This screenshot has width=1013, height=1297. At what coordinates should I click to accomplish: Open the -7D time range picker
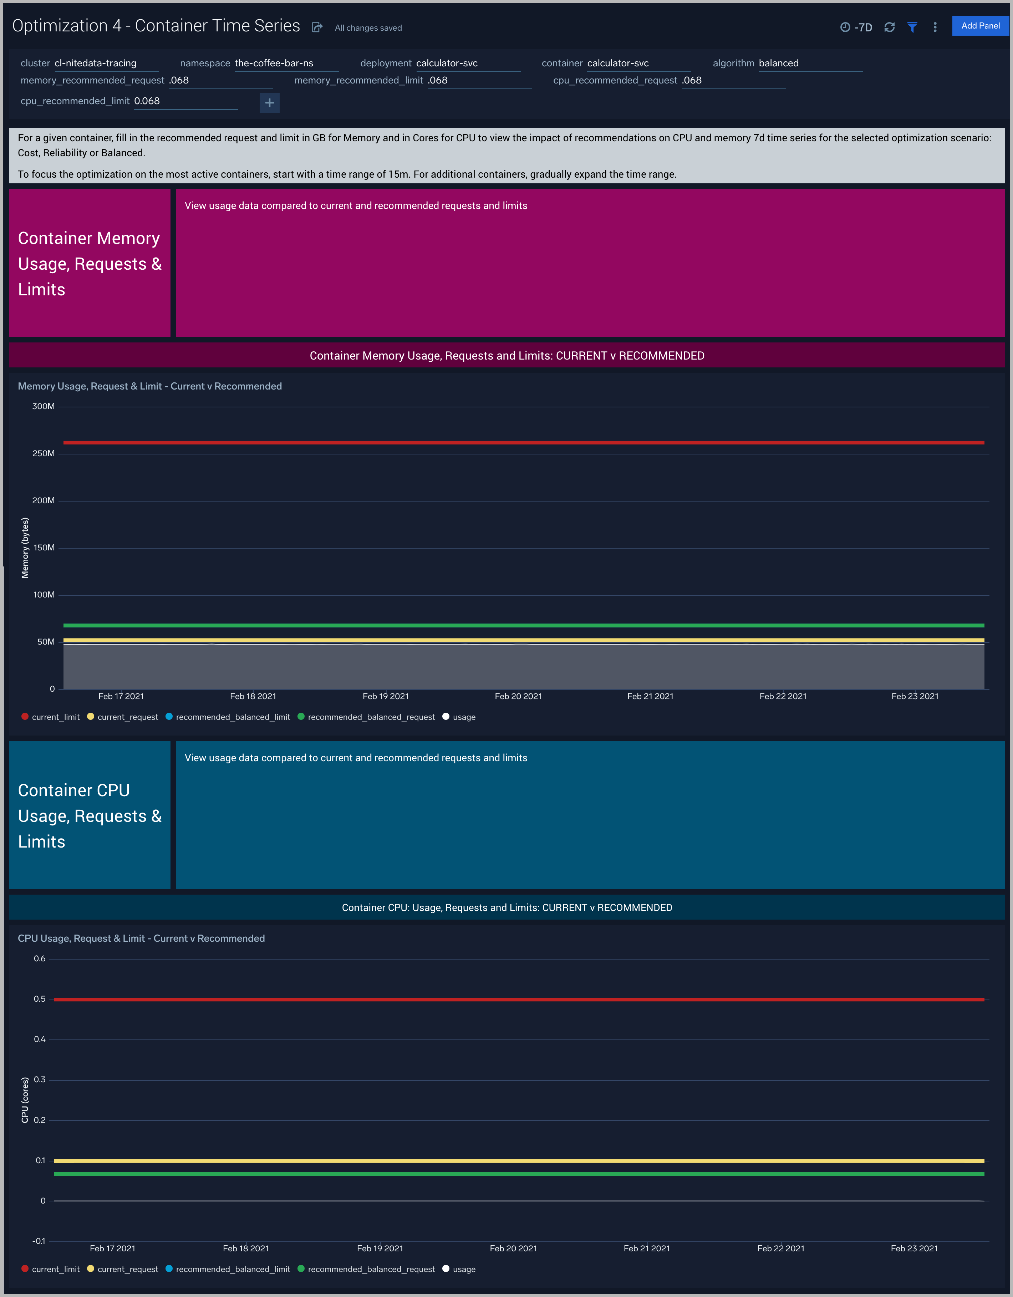click(x=856, y=27)
